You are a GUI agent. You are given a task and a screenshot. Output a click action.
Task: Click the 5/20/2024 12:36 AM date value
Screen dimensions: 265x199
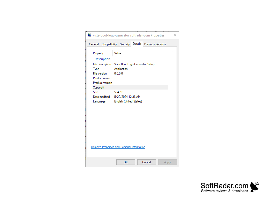[127, 97]
